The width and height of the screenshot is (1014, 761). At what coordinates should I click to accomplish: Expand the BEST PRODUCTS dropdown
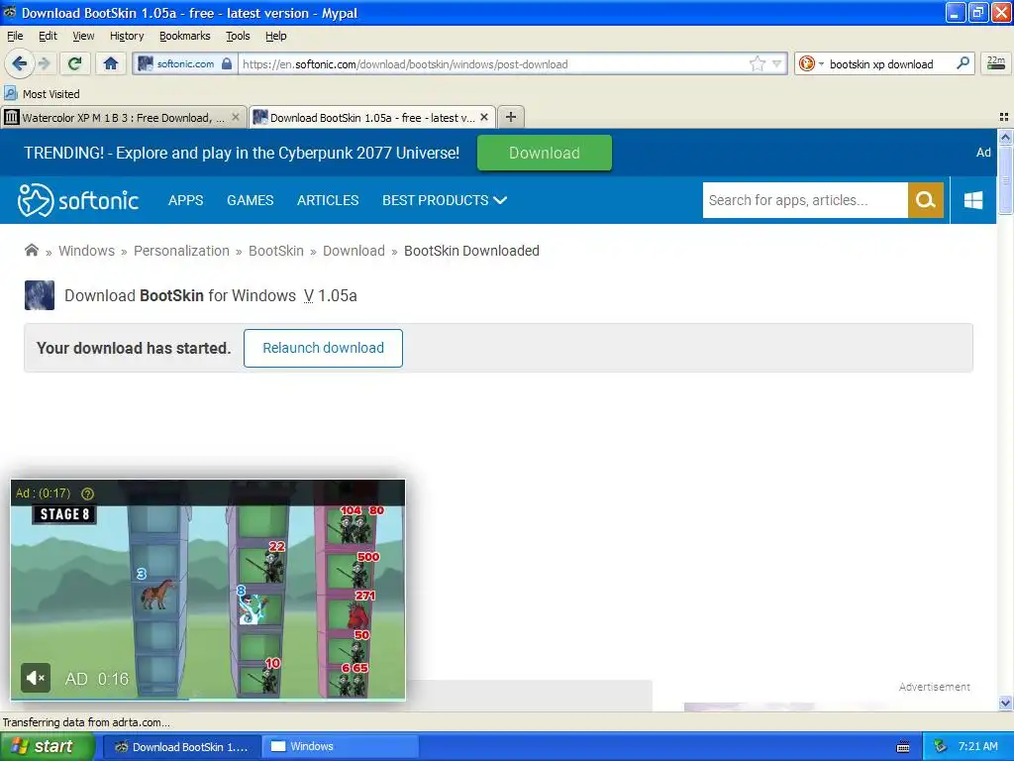[445, 200]
